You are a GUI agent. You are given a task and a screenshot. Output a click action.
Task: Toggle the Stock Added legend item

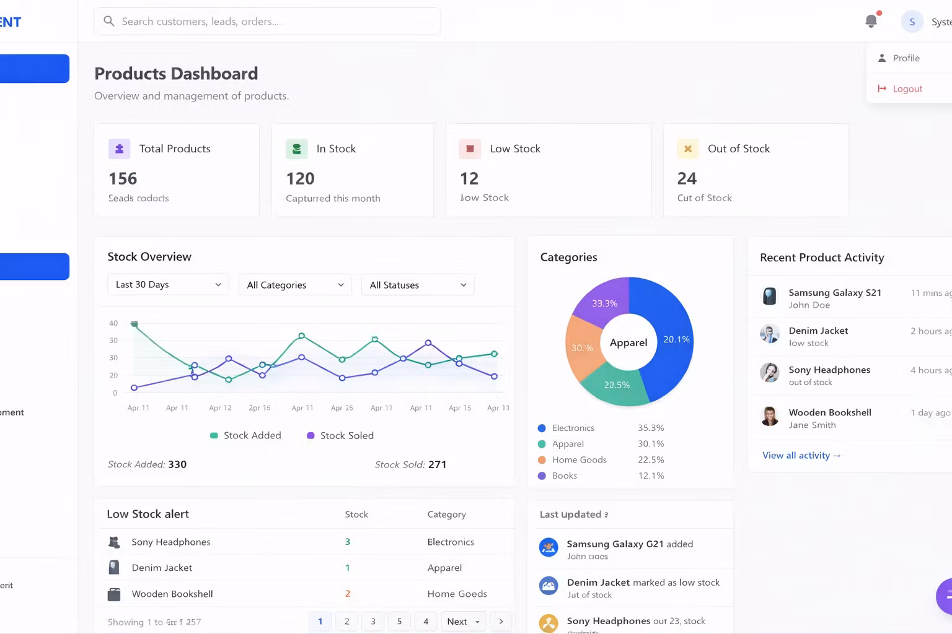coord(245,435)
